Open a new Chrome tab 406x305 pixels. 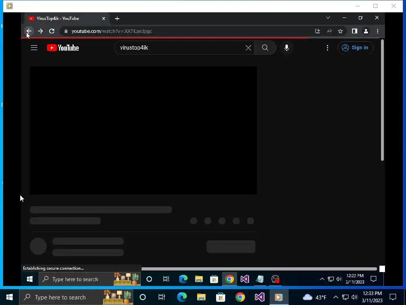pos(117,18)
